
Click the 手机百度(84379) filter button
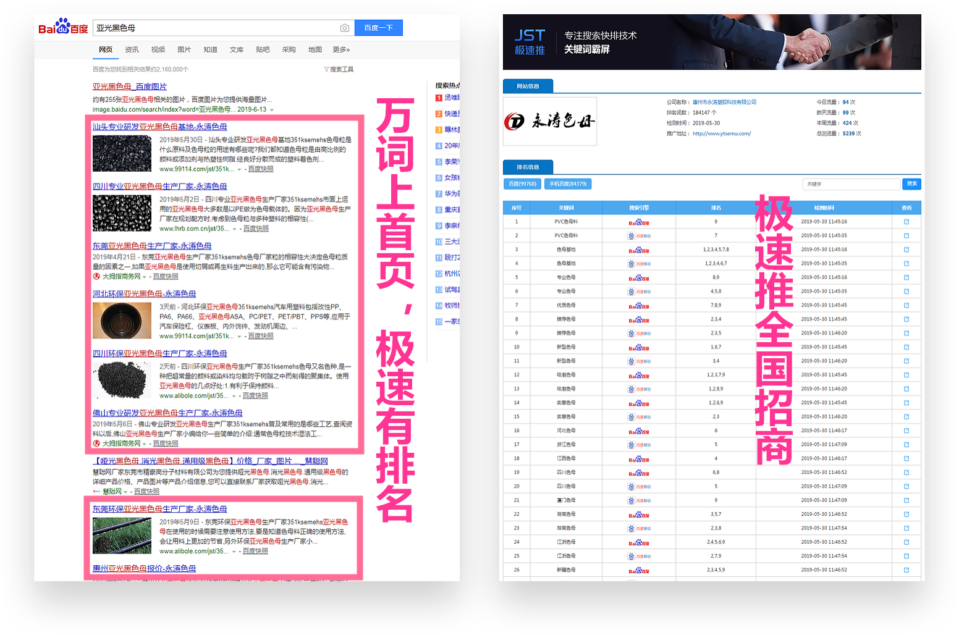point(568,183)
